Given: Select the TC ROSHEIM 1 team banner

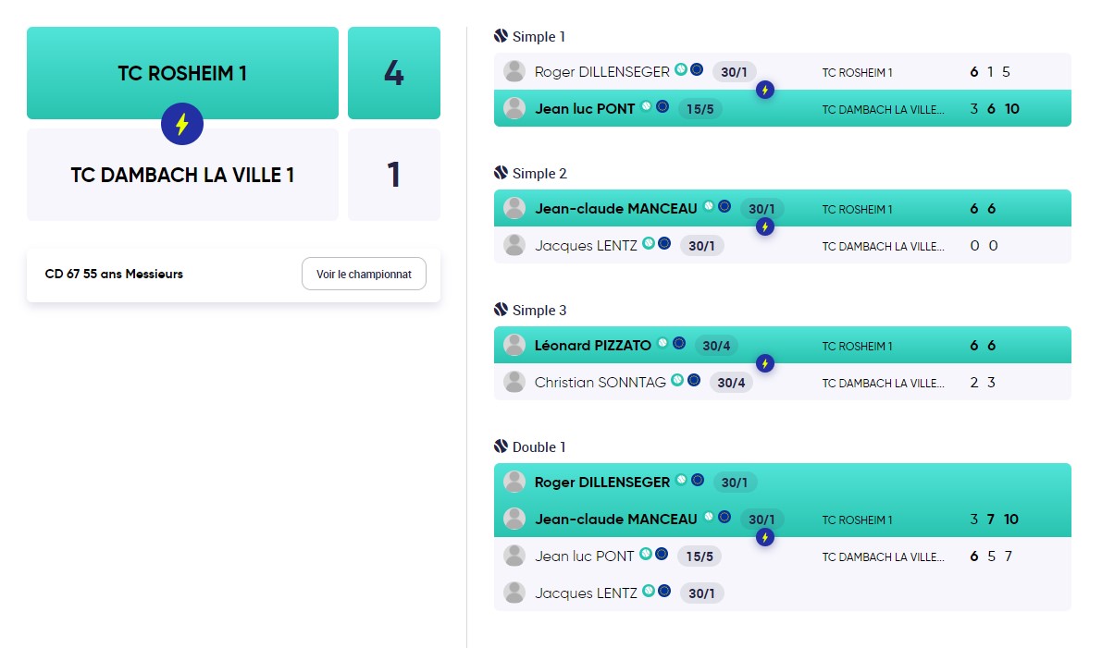Looking at the screenshot, I should (182, 73).
